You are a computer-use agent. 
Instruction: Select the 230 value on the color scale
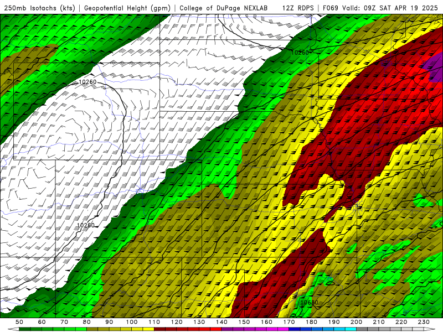coord(424,322)
